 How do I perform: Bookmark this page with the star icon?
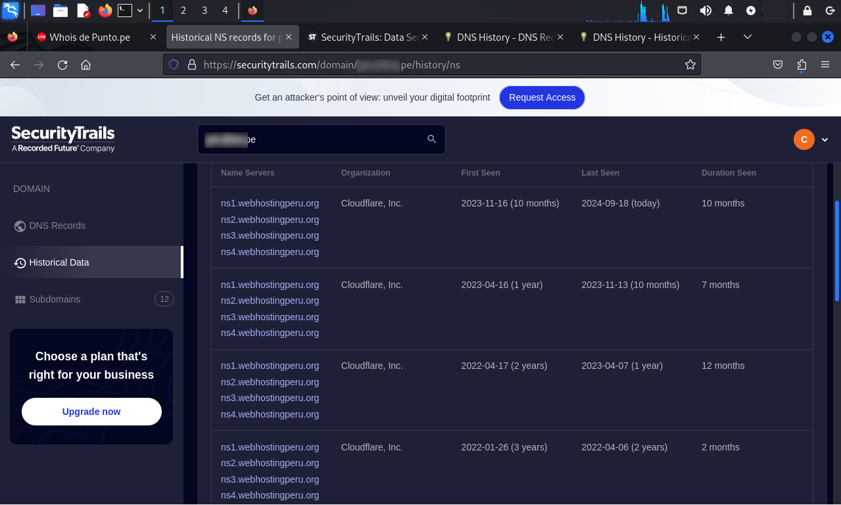click(x=690, y=64)
